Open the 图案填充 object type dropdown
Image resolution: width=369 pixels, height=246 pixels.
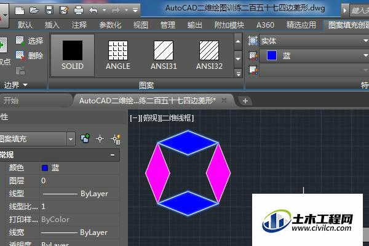point(71,139)
